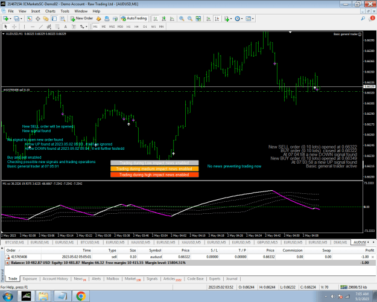Open the Insert menu
The image size is (377, 302).
coord(36,11)
